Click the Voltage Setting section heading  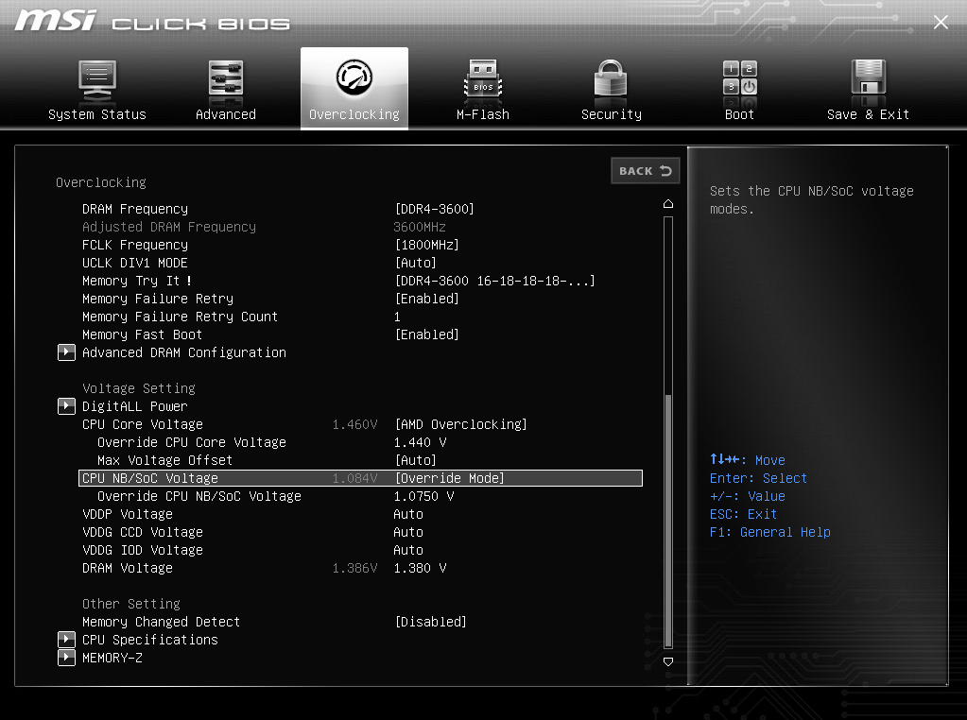[x=139, y=388]
